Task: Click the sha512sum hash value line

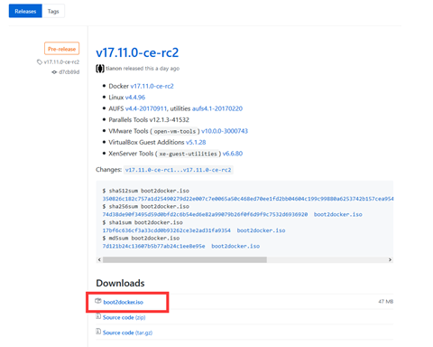Action: pos(248,199)
